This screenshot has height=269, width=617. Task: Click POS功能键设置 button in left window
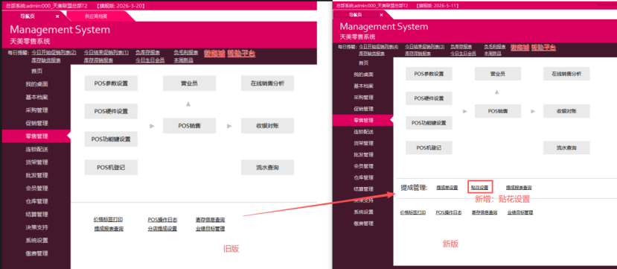111,139
